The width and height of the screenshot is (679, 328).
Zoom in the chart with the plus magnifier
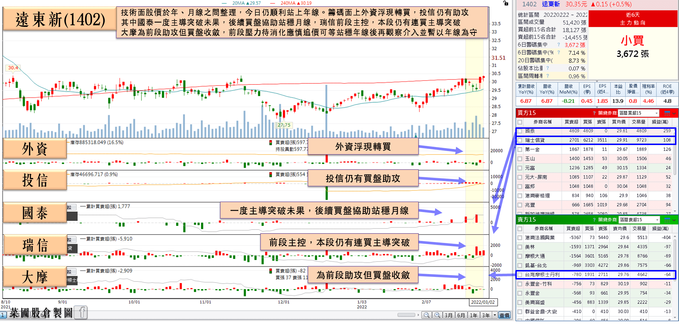437,315
